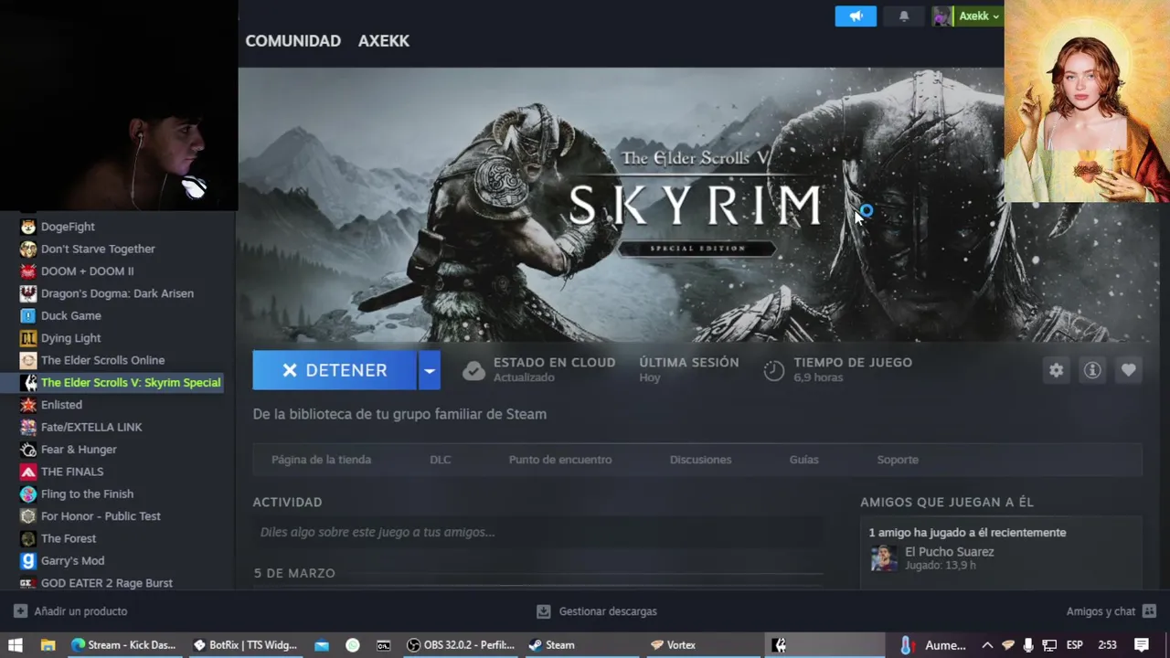Switch to BotRix TTS Widget taskbar window
Viewport: 1170px width, 658px height.
pyautogui.click(x=245, y=645)
